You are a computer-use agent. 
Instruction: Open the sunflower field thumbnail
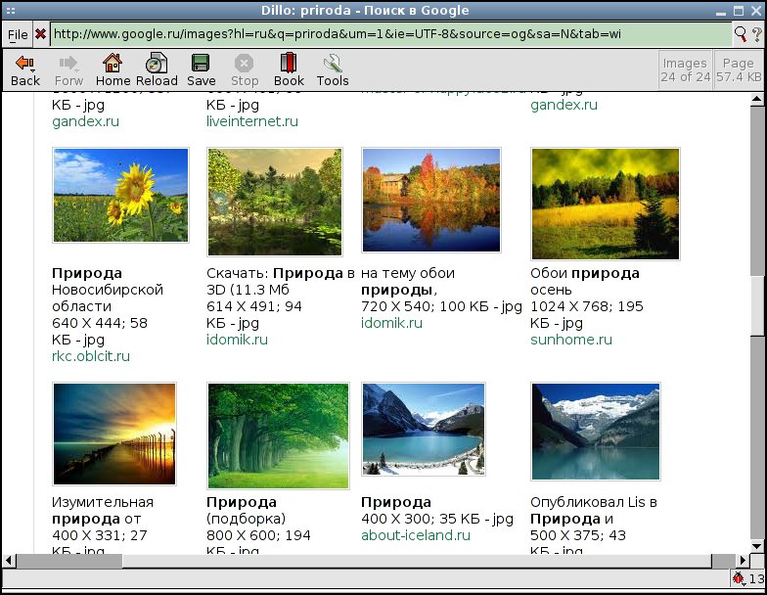pos(120,196)
